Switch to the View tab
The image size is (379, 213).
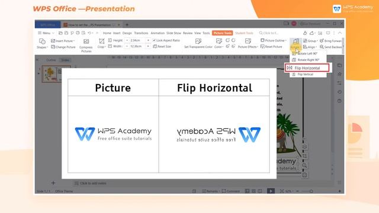coord(197,33)
